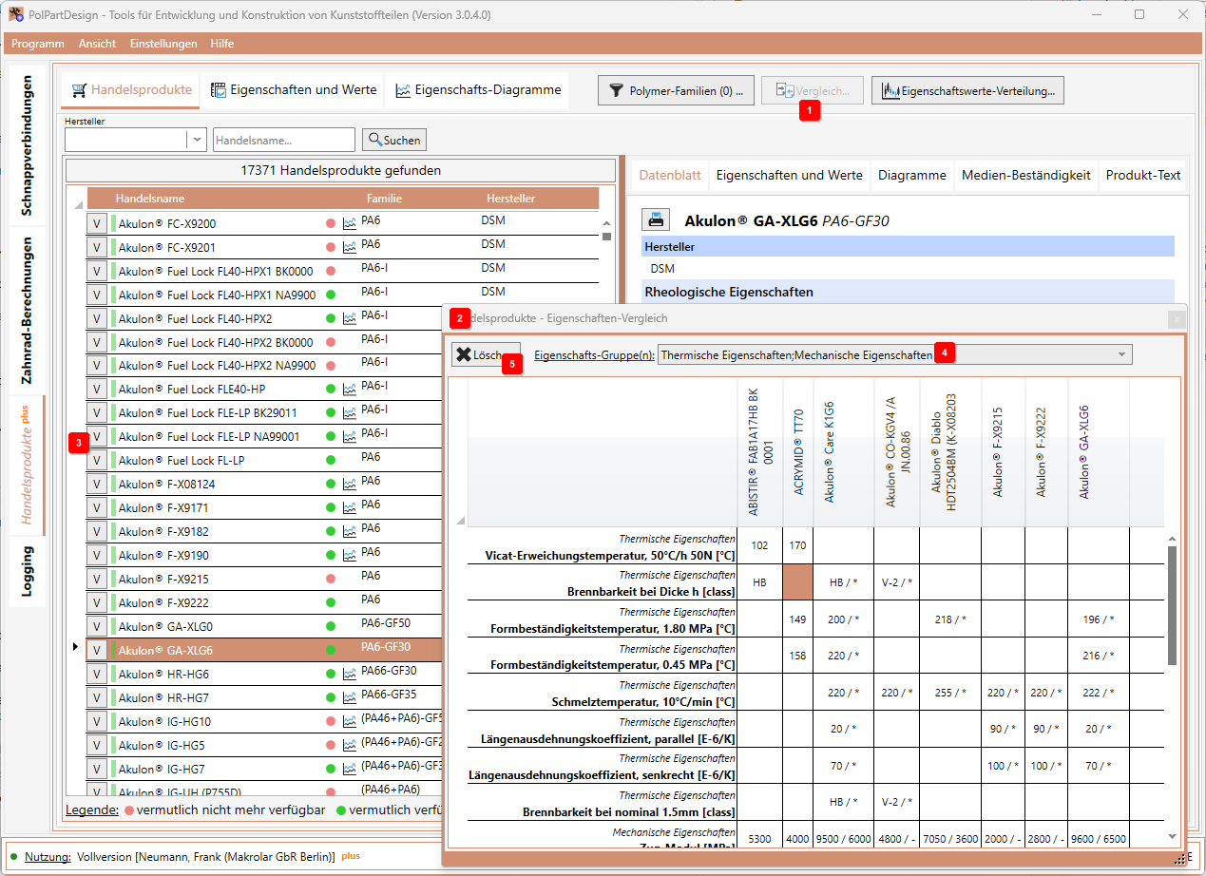Open Eigenschaftswerte-Verteilung histogram button
This screenshot has width=1206, height=876.
tap(967, 90)
